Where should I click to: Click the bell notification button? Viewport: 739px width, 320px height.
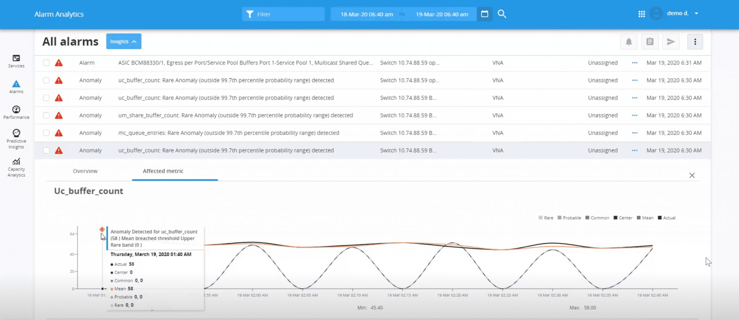(x=629, y=42)
